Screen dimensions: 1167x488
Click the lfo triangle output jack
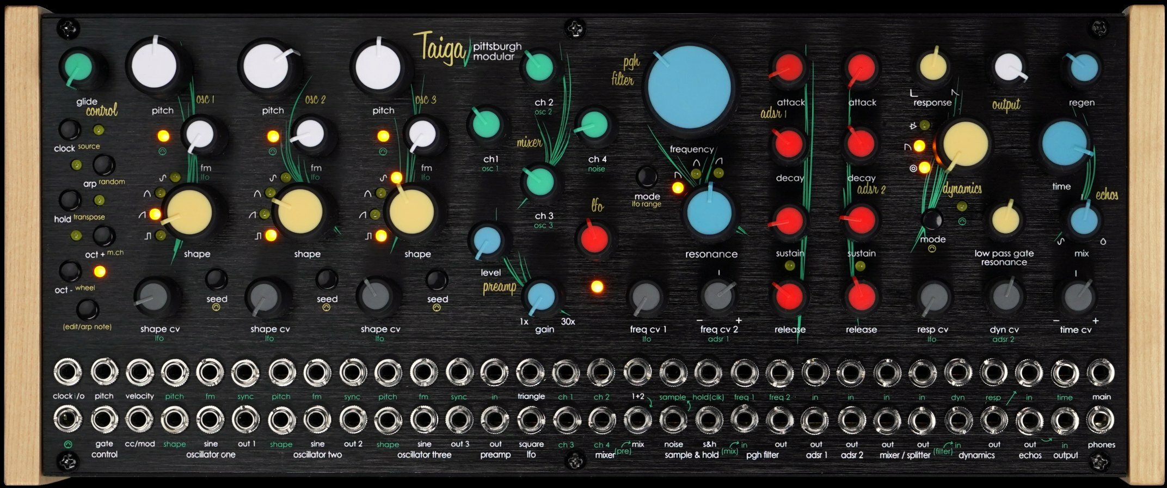click(x=530, y=373)
